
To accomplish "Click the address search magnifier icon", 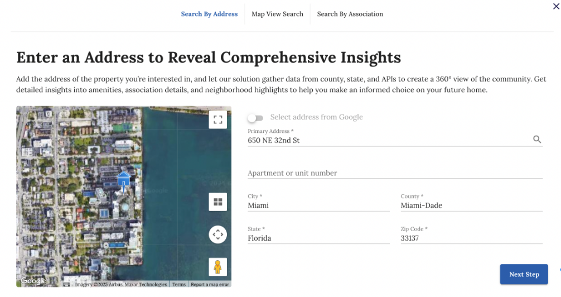I will coord(537,140).
